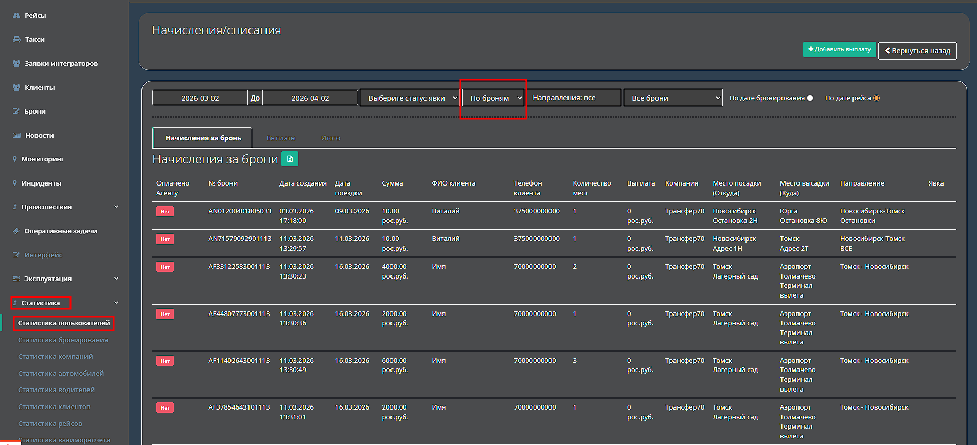The width and height of the screenshot is (977, 445).
Task: Select the По дате рейса radio button
Action: tap(877, 98)
